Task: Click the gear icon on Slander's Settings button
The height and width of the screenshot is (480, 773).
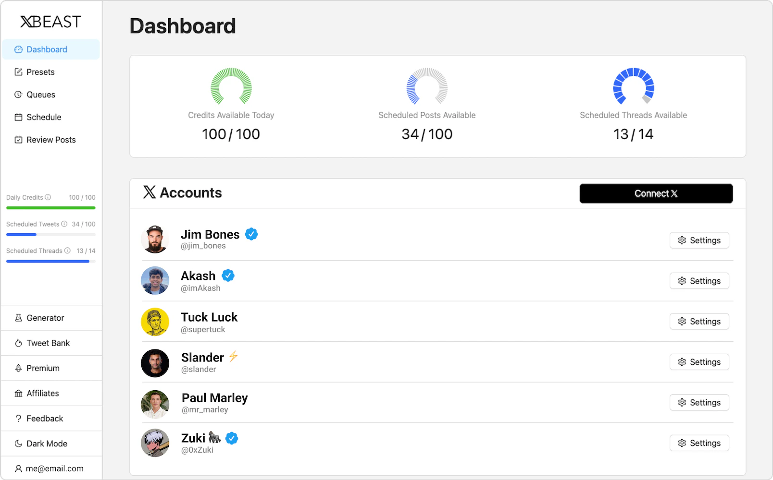Action: coord(682,361)
